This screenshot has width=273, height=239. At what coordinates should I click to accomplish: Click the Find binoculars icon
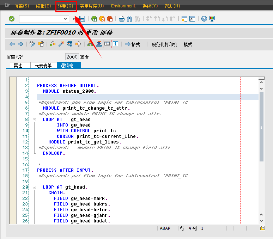[129, 19]
